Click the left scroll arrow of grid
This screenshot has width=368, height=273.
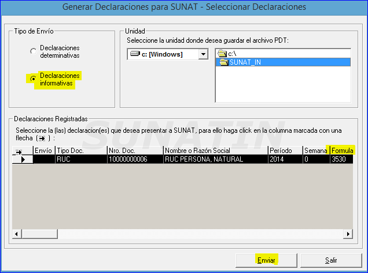[x=17, y=234]
